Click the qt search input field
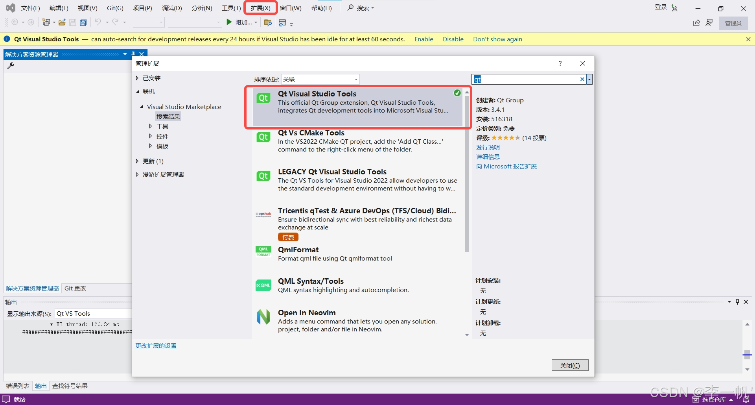The image size is (755, 405). tap(526, 79)
